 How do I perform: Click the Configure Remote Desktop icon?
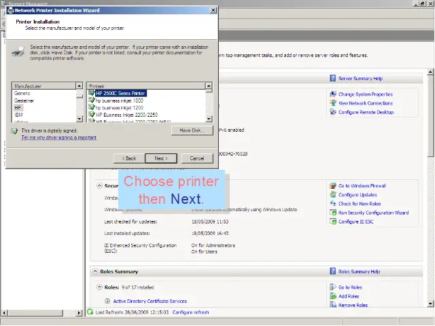click(333, 111)
